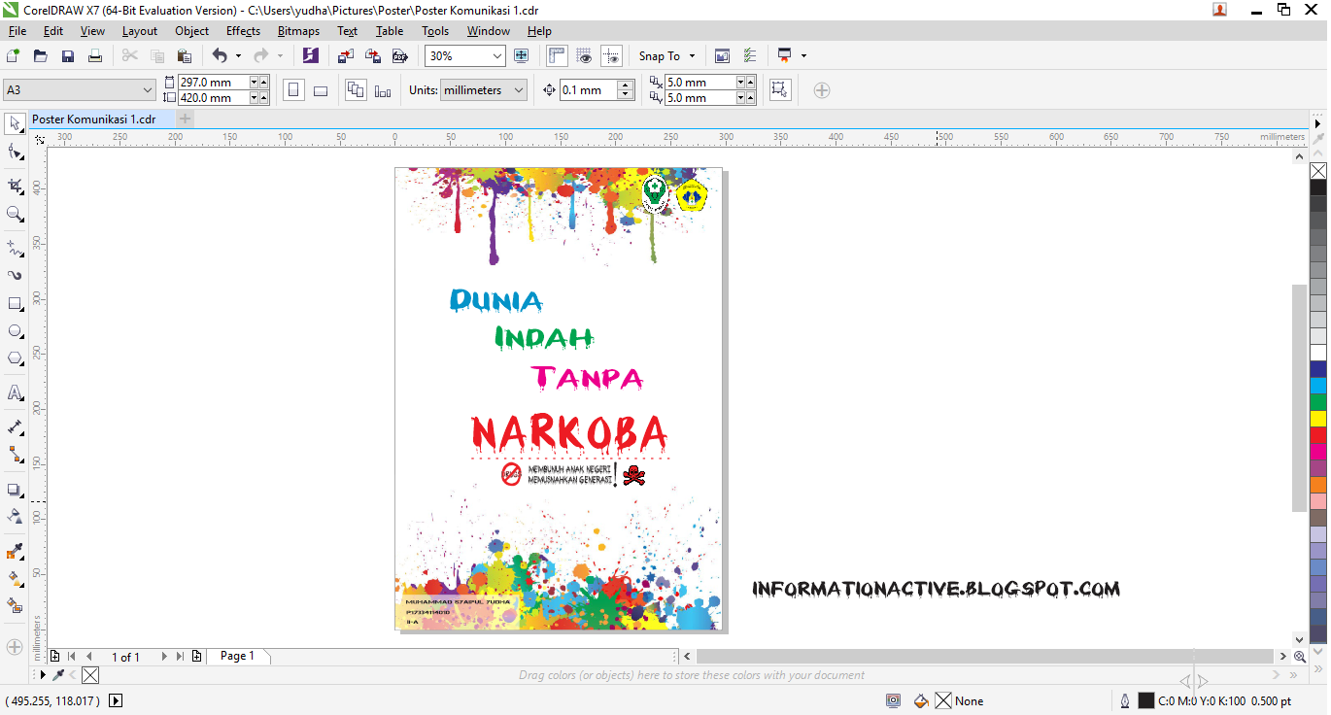
Task: Open the Application Launcher with Corel logo
Action: point(310,55)
